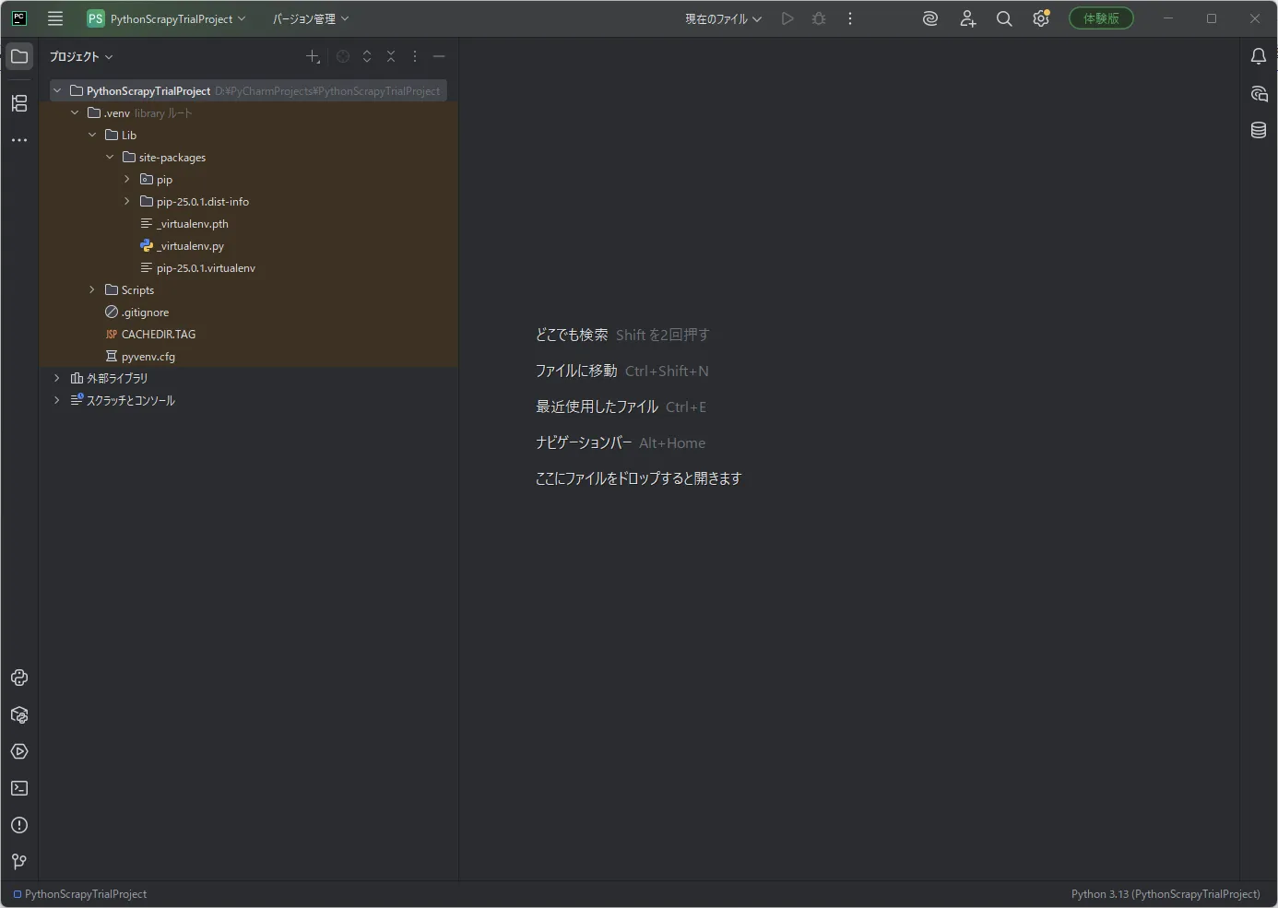This screenshot has width=1278, height=908.
Task: Open the 現在のファイル run configuration dropdown
Action: [723, 18]
